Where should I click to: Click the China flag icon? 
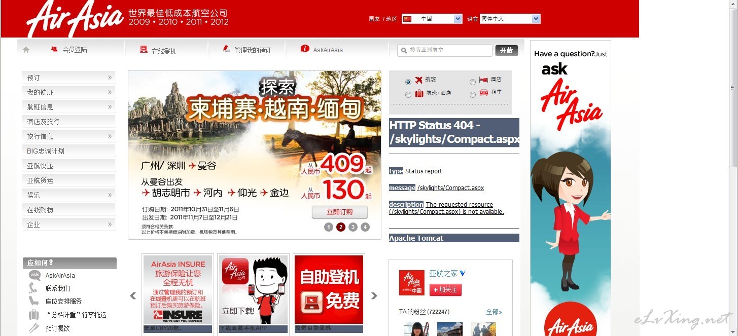[x=407, y=19]
